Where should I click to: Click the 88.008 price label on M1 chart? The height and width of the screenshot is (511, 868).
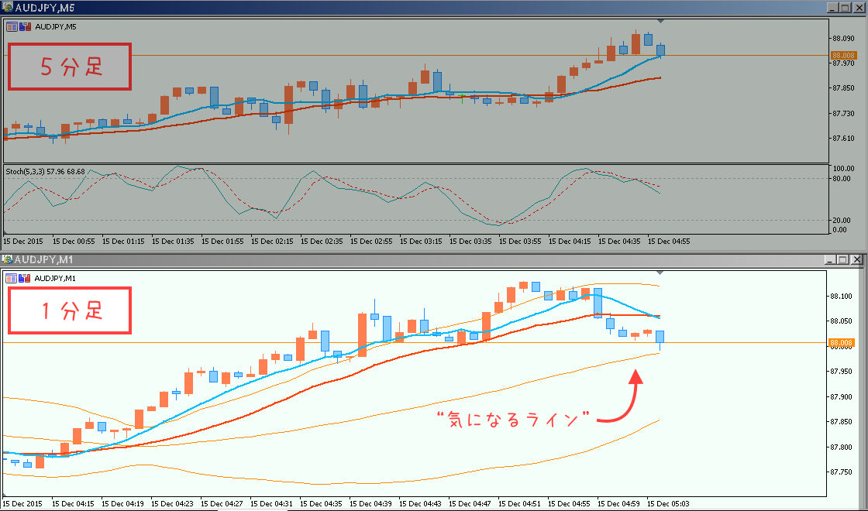842,342
